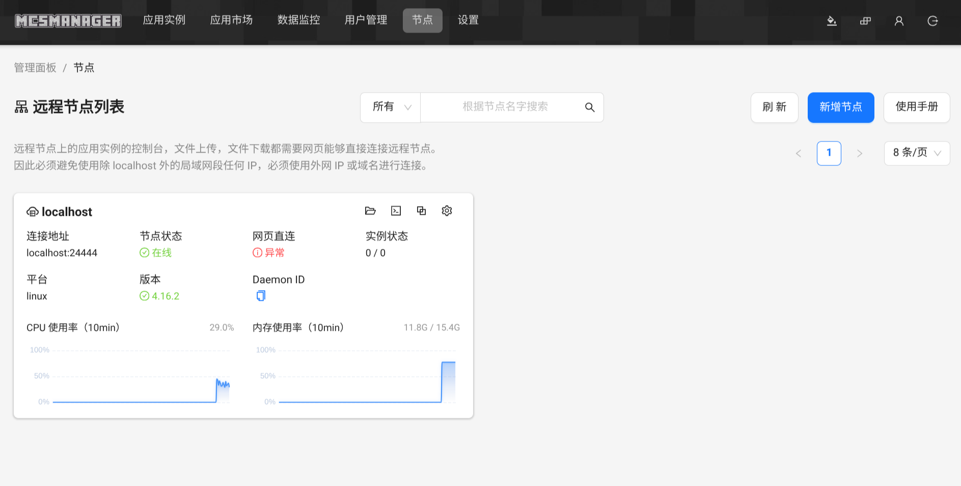Select page 1 in pagination

[829, 153]
